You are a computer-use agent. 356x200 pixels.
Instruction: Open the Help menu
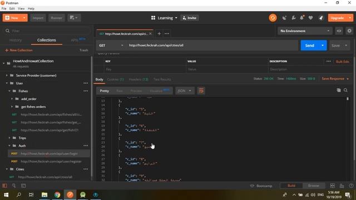click(31, 9)
